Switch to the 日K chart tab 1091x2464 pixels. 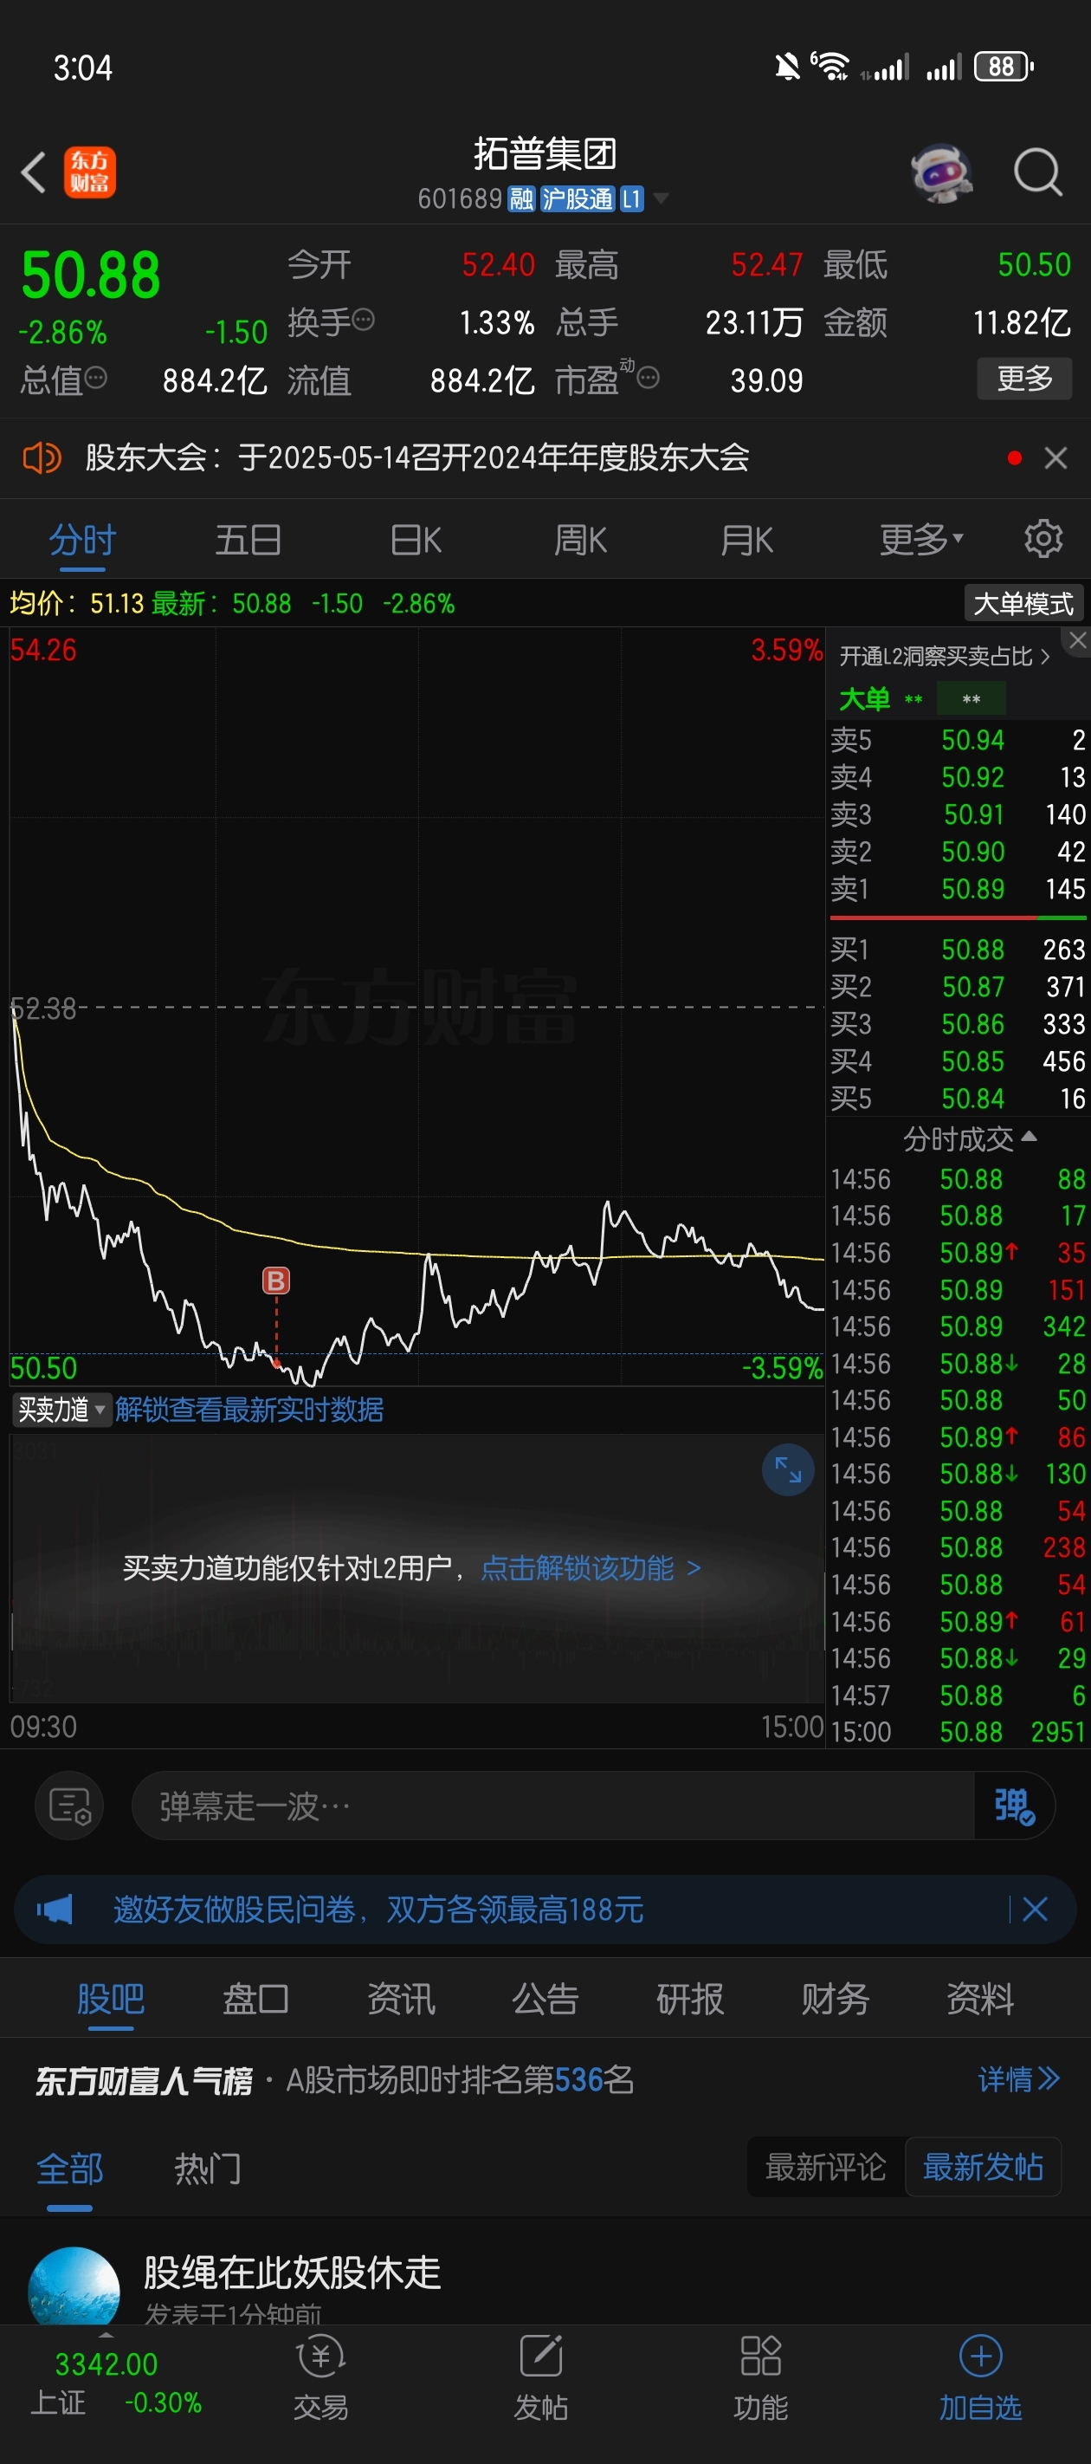[416, 540]
